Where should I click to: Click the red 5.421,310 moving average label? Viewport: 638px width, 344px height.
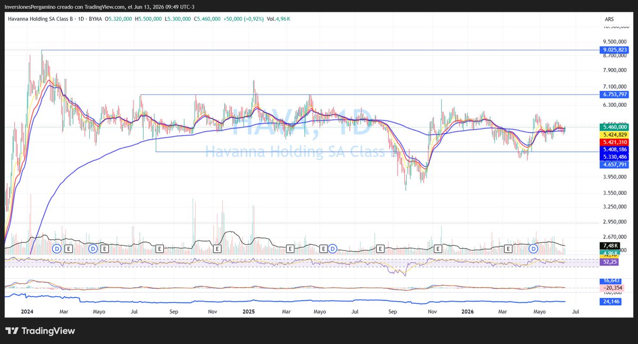615,142
